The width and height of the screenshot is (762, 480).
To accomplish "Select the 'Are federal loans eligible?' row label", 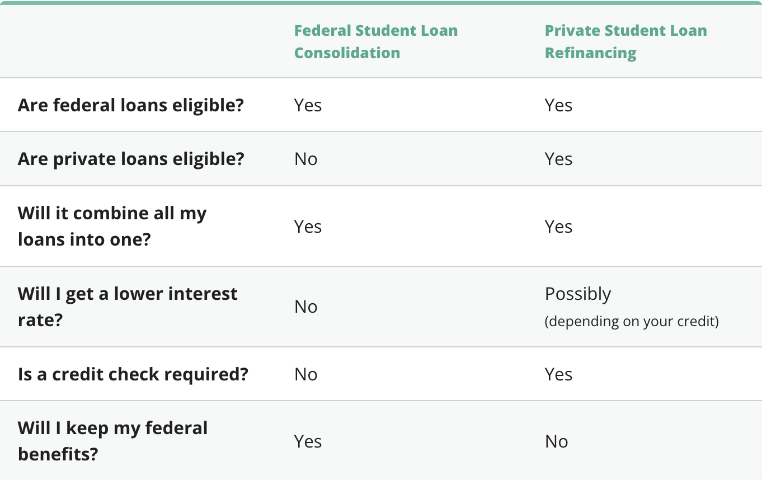I will pos(131,105).
